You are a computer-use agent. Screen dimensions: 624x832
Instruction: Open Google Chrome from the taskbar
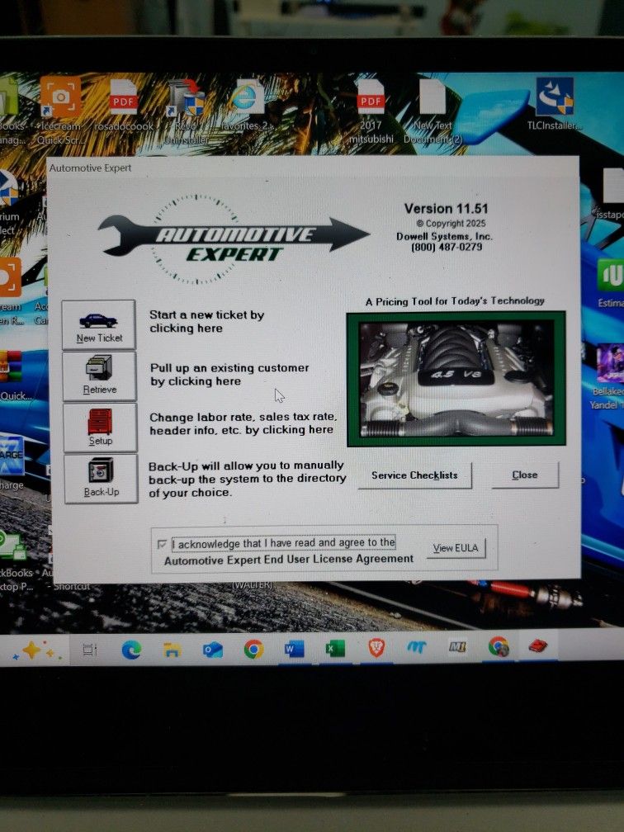tap(253, 649)
